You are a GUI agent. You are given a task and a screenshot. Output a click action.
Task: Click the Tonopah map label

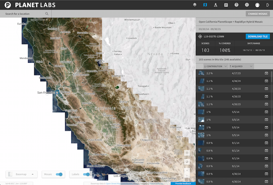pyautogui.click(x=143, y=86)
